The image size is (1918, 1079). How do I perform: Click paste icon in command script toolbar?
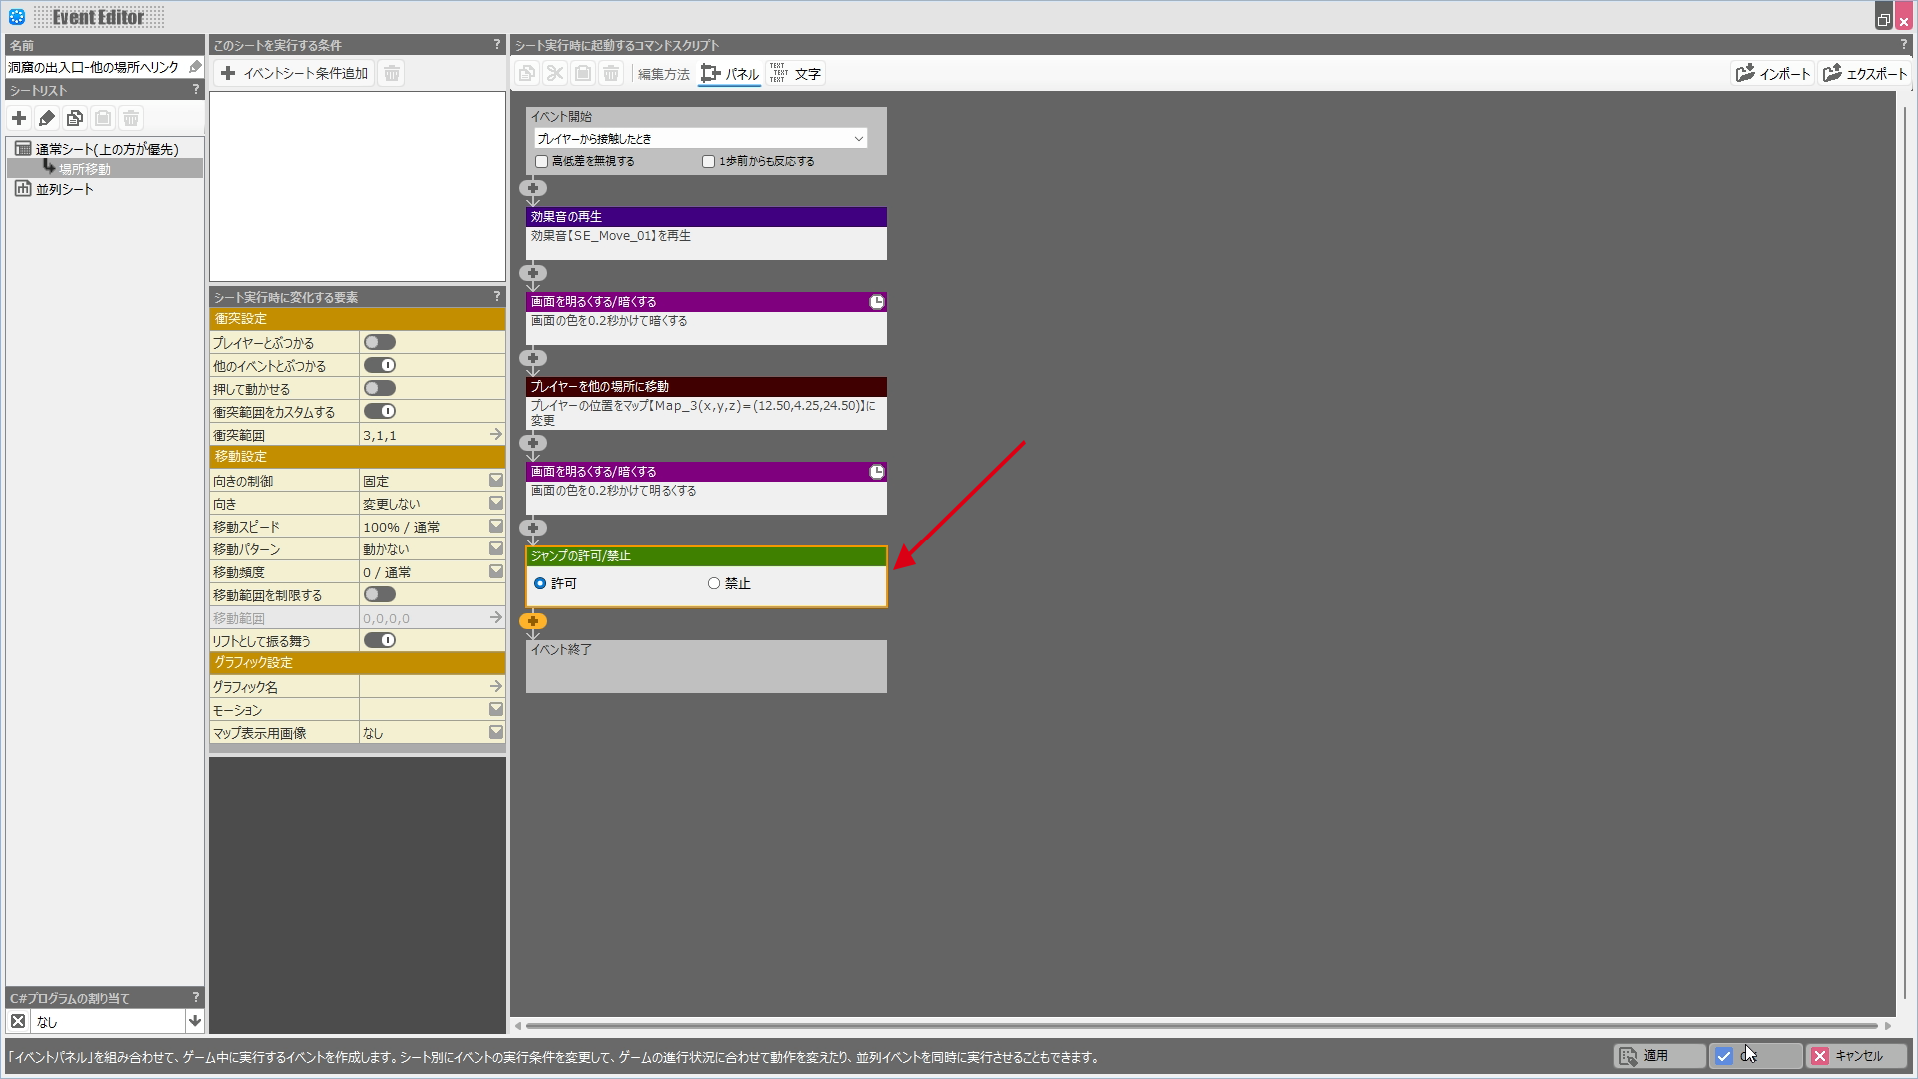583,73
